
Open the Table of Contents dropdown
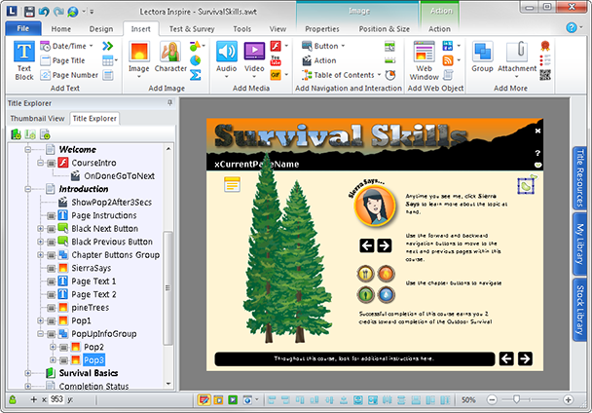379,75
